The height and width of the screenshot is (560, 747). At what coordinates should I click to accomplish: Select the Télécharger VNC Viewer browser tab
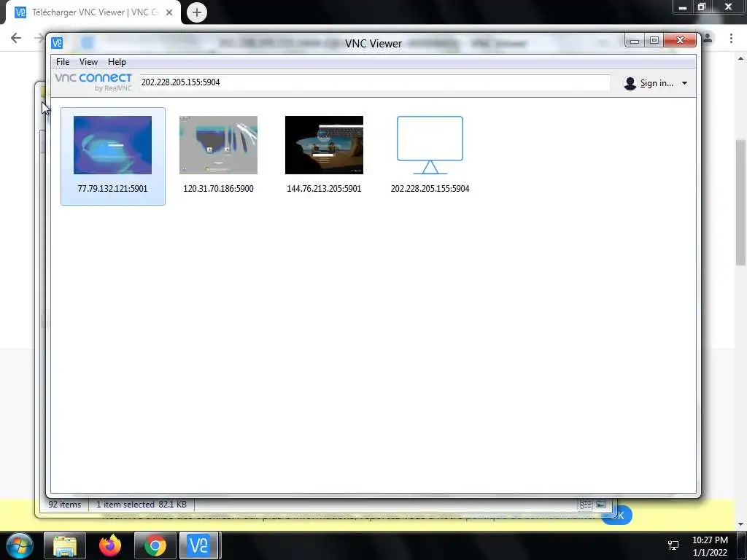coord(94,12)
